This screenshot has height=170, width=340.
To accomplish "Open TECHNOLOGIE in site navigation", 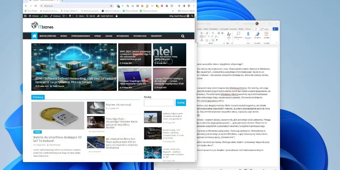I will click(x=140, y=36).
